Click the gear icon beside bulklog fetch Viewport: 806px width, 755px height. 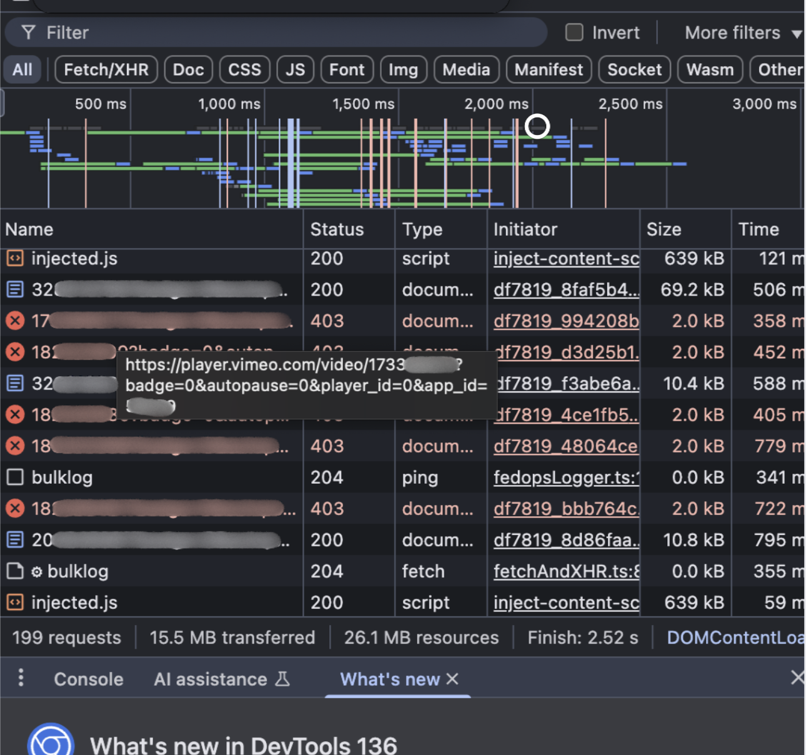pos(37,572)
